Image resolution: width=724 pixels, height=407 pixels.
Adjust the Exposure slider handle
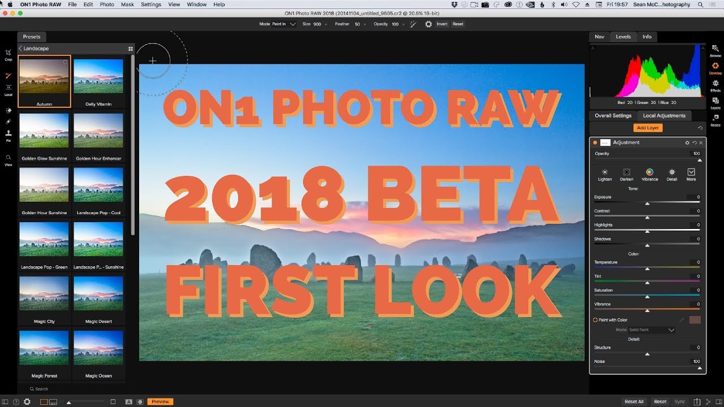pyautogui.click(x=647, y=203)
